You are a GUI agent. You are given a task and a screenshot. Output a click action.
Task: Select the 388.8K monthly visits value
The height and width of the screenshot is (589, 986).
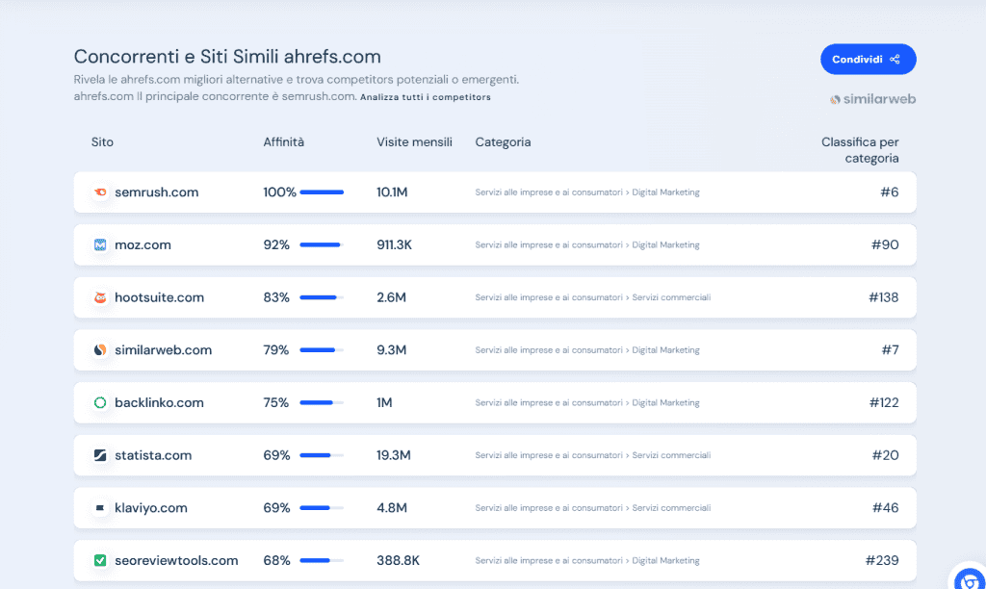[398, 561]
